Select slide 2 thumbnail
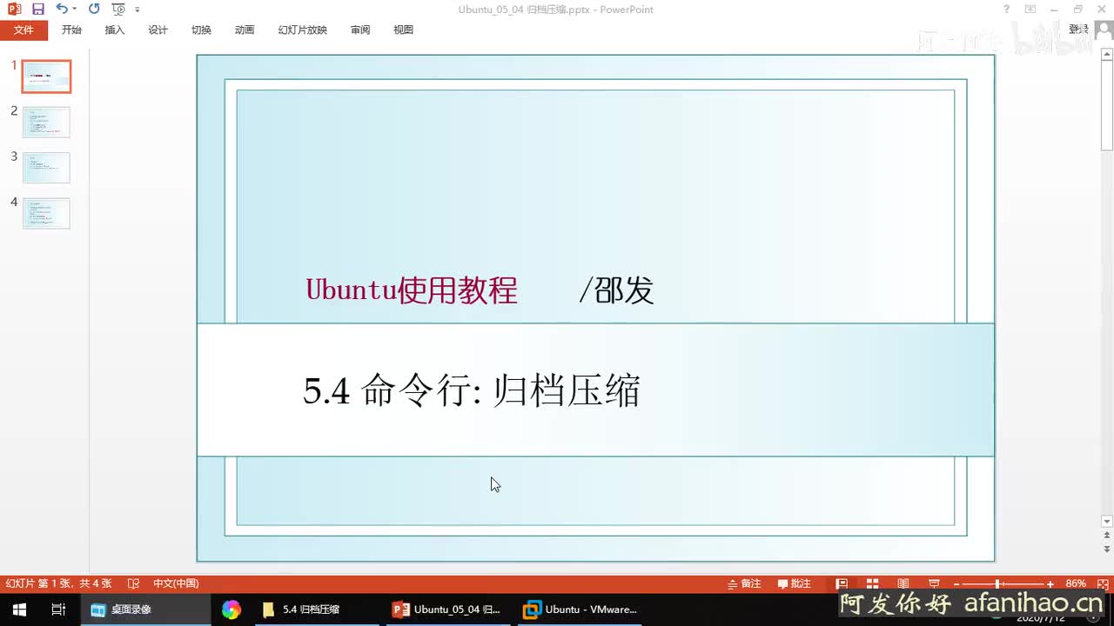This screenshot has height=626, width=1114. (x=46, y=123)
